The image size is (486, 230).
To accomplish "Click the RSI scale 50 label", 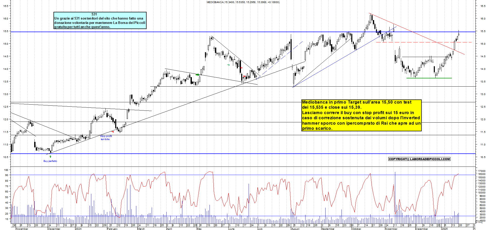I will [x=7, y=197].
